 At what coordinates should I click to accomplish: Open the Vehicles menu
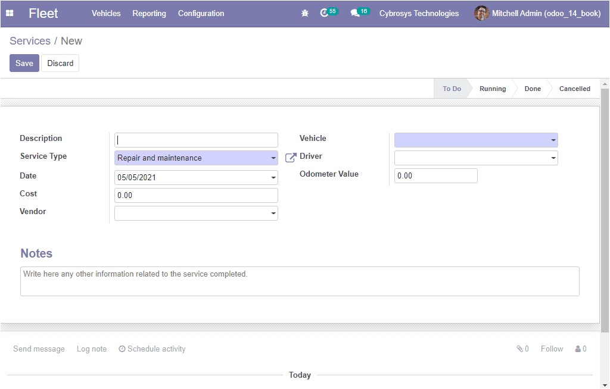tap(106, 13)
